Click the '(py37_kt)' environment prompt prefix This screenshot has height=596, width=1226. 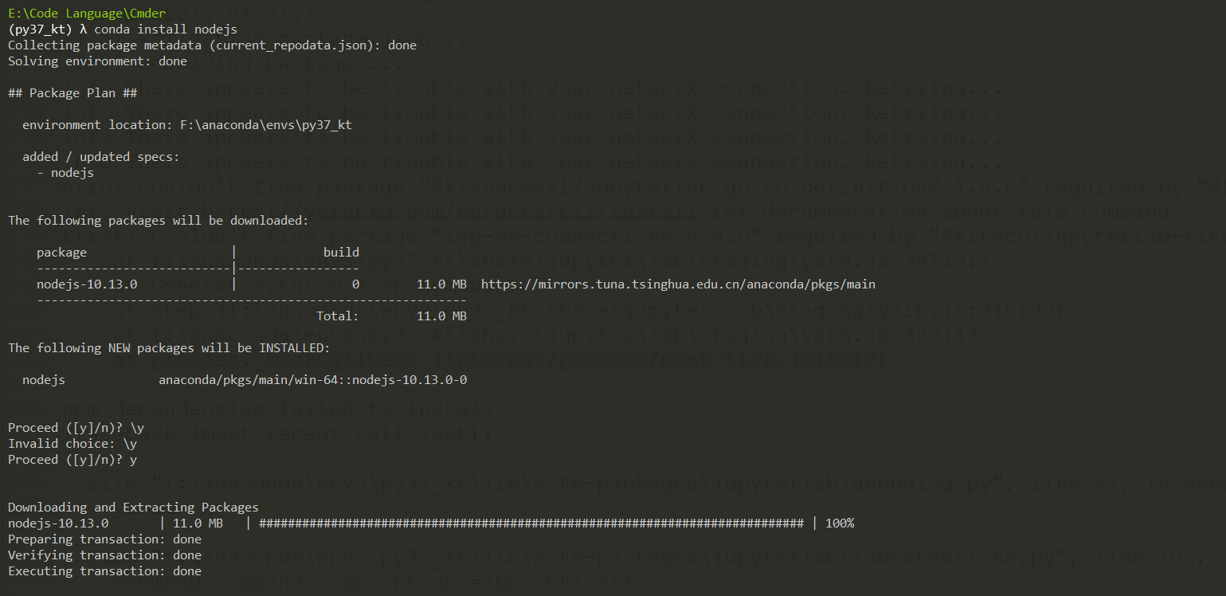click(40, 29)
